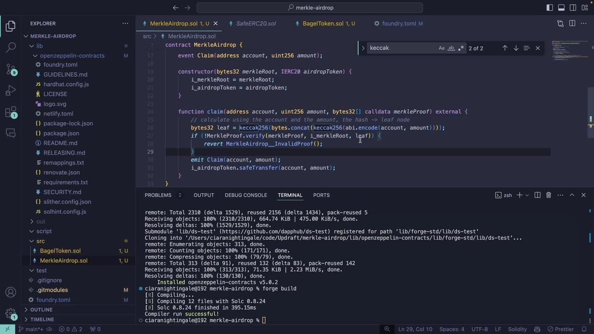The height and width of the screenshot is (334, 594).
Task: Toggle Use Regular Expression in find
Action: [461, 48]
